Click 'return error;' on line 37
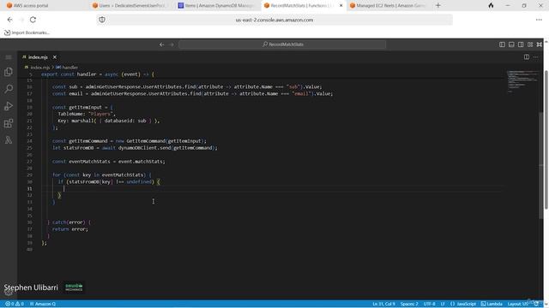The image size is (549, 308). pyautogui.click(x=70, y=229)
